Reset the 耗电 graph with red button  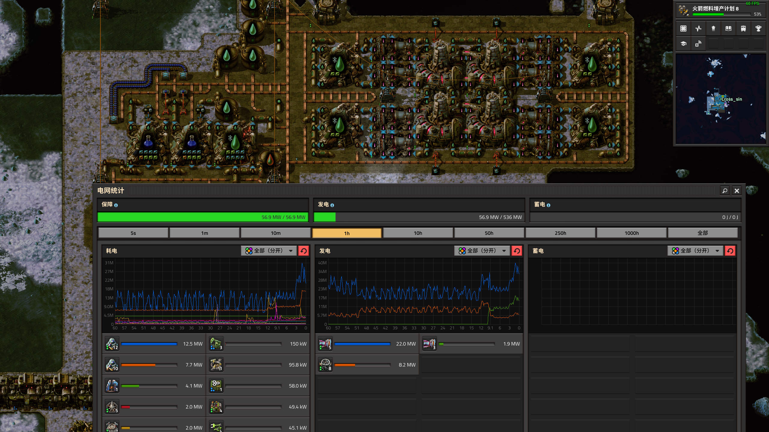(304, 251)
